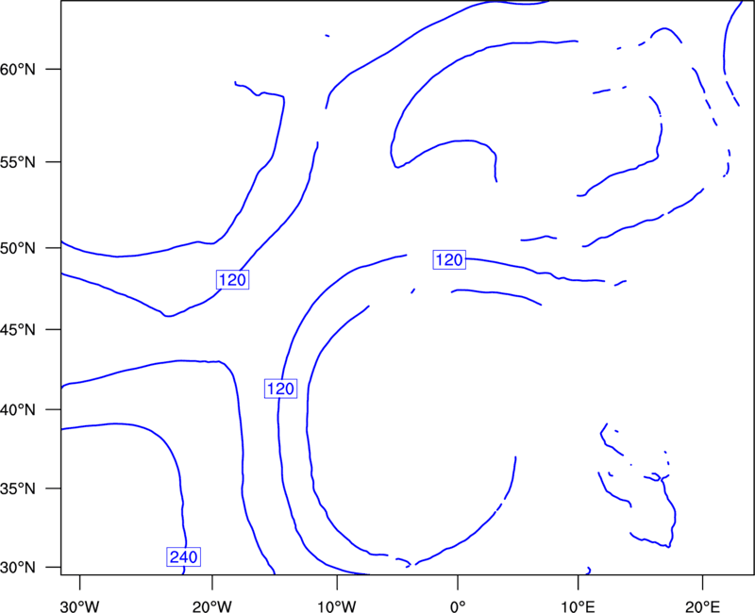Click the 120 contour label above 0° longitude

point(449,260)
